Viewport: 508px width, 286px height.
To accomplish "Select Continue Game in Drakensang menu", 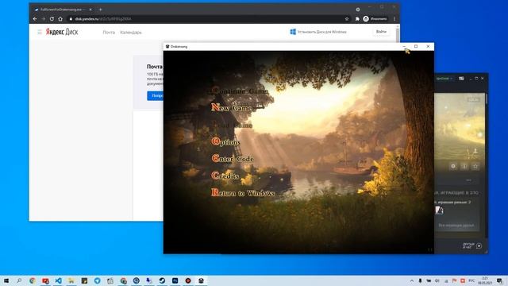I will point(240,91).
